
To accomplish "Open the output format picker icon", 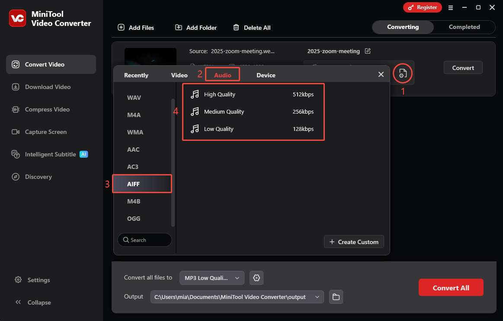I will (x=402, y=73).
